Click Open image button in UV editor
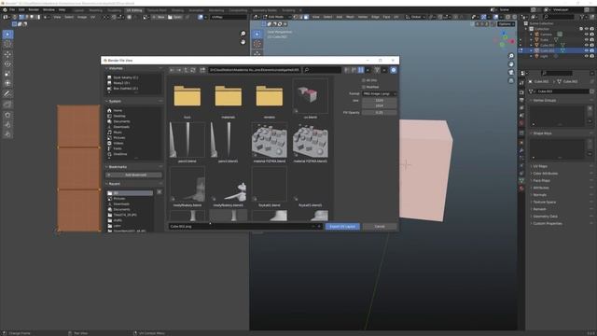597x336 pixels. [x=175, y=17]
